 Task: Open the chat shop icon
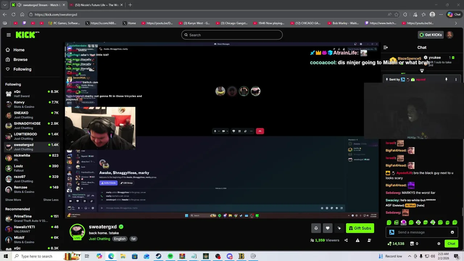click(412, 244)
